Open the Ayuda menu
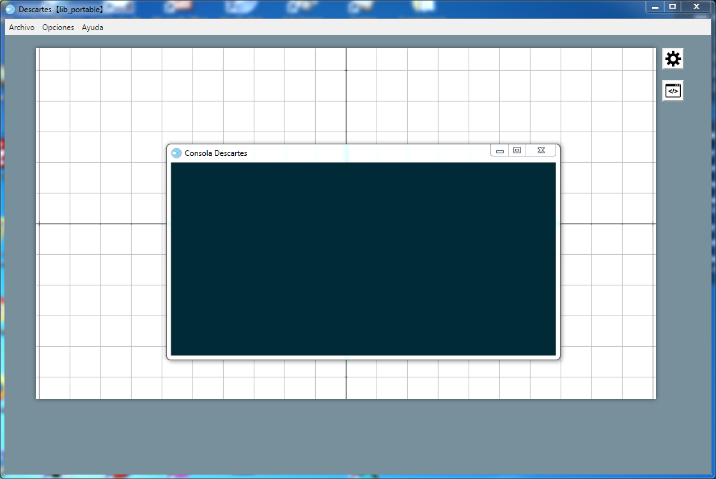 [93, 27]
